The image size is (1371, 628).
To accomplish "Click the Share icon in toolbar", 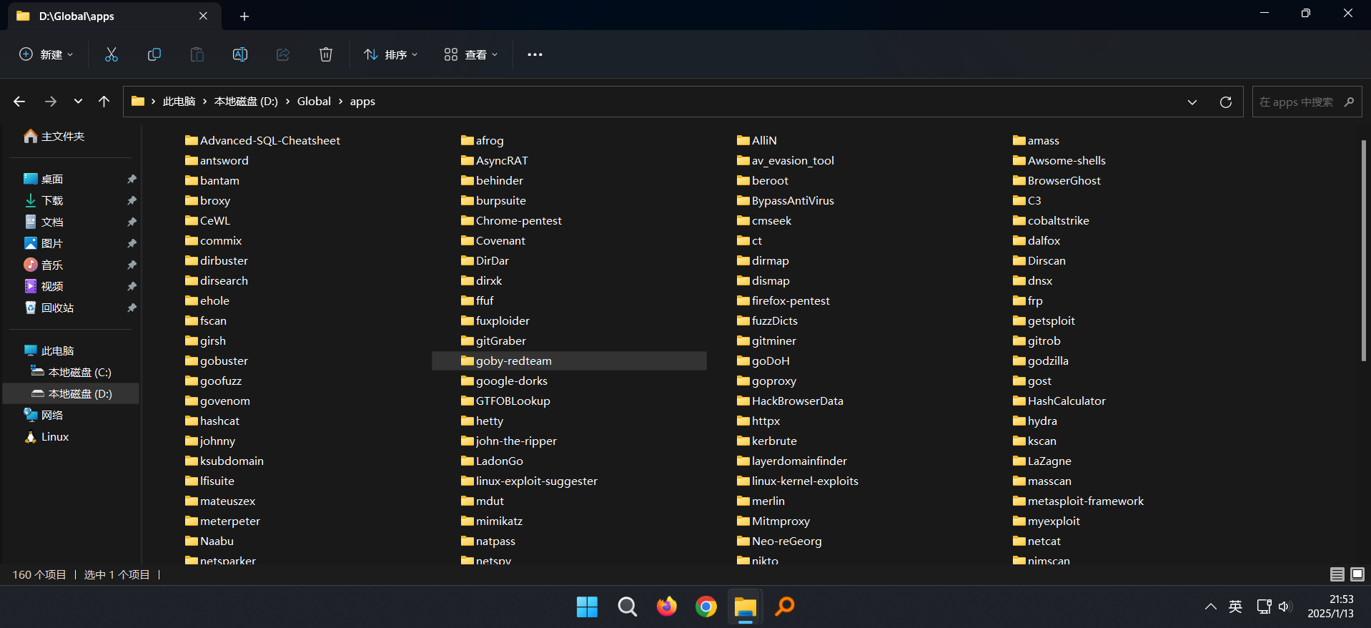I will coord(283,54).
